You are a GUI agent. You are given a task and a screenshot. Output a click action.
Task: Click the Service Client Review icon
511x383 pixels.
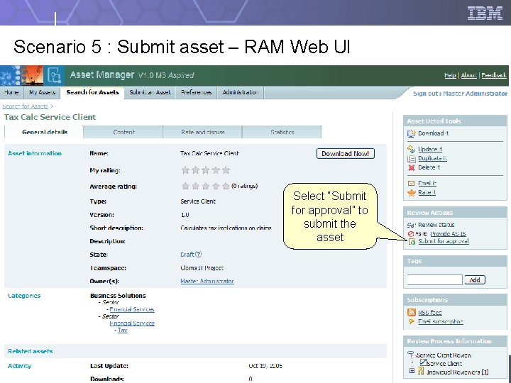tap(411, 355)
